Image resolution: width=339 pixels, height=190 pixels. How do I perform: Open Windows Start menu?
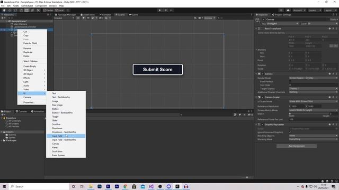[x=4, y=186]
